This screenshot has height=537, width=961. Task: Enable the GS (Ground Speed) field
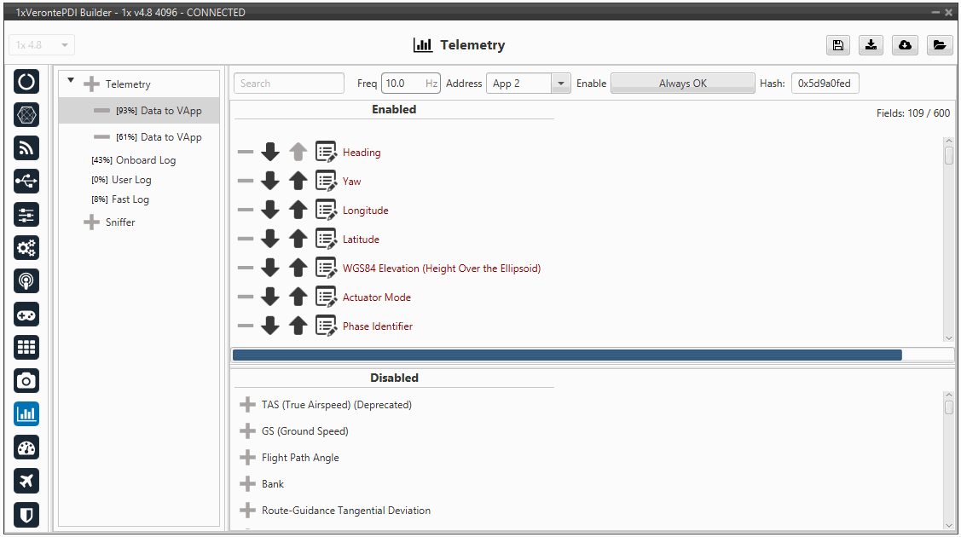248,431
